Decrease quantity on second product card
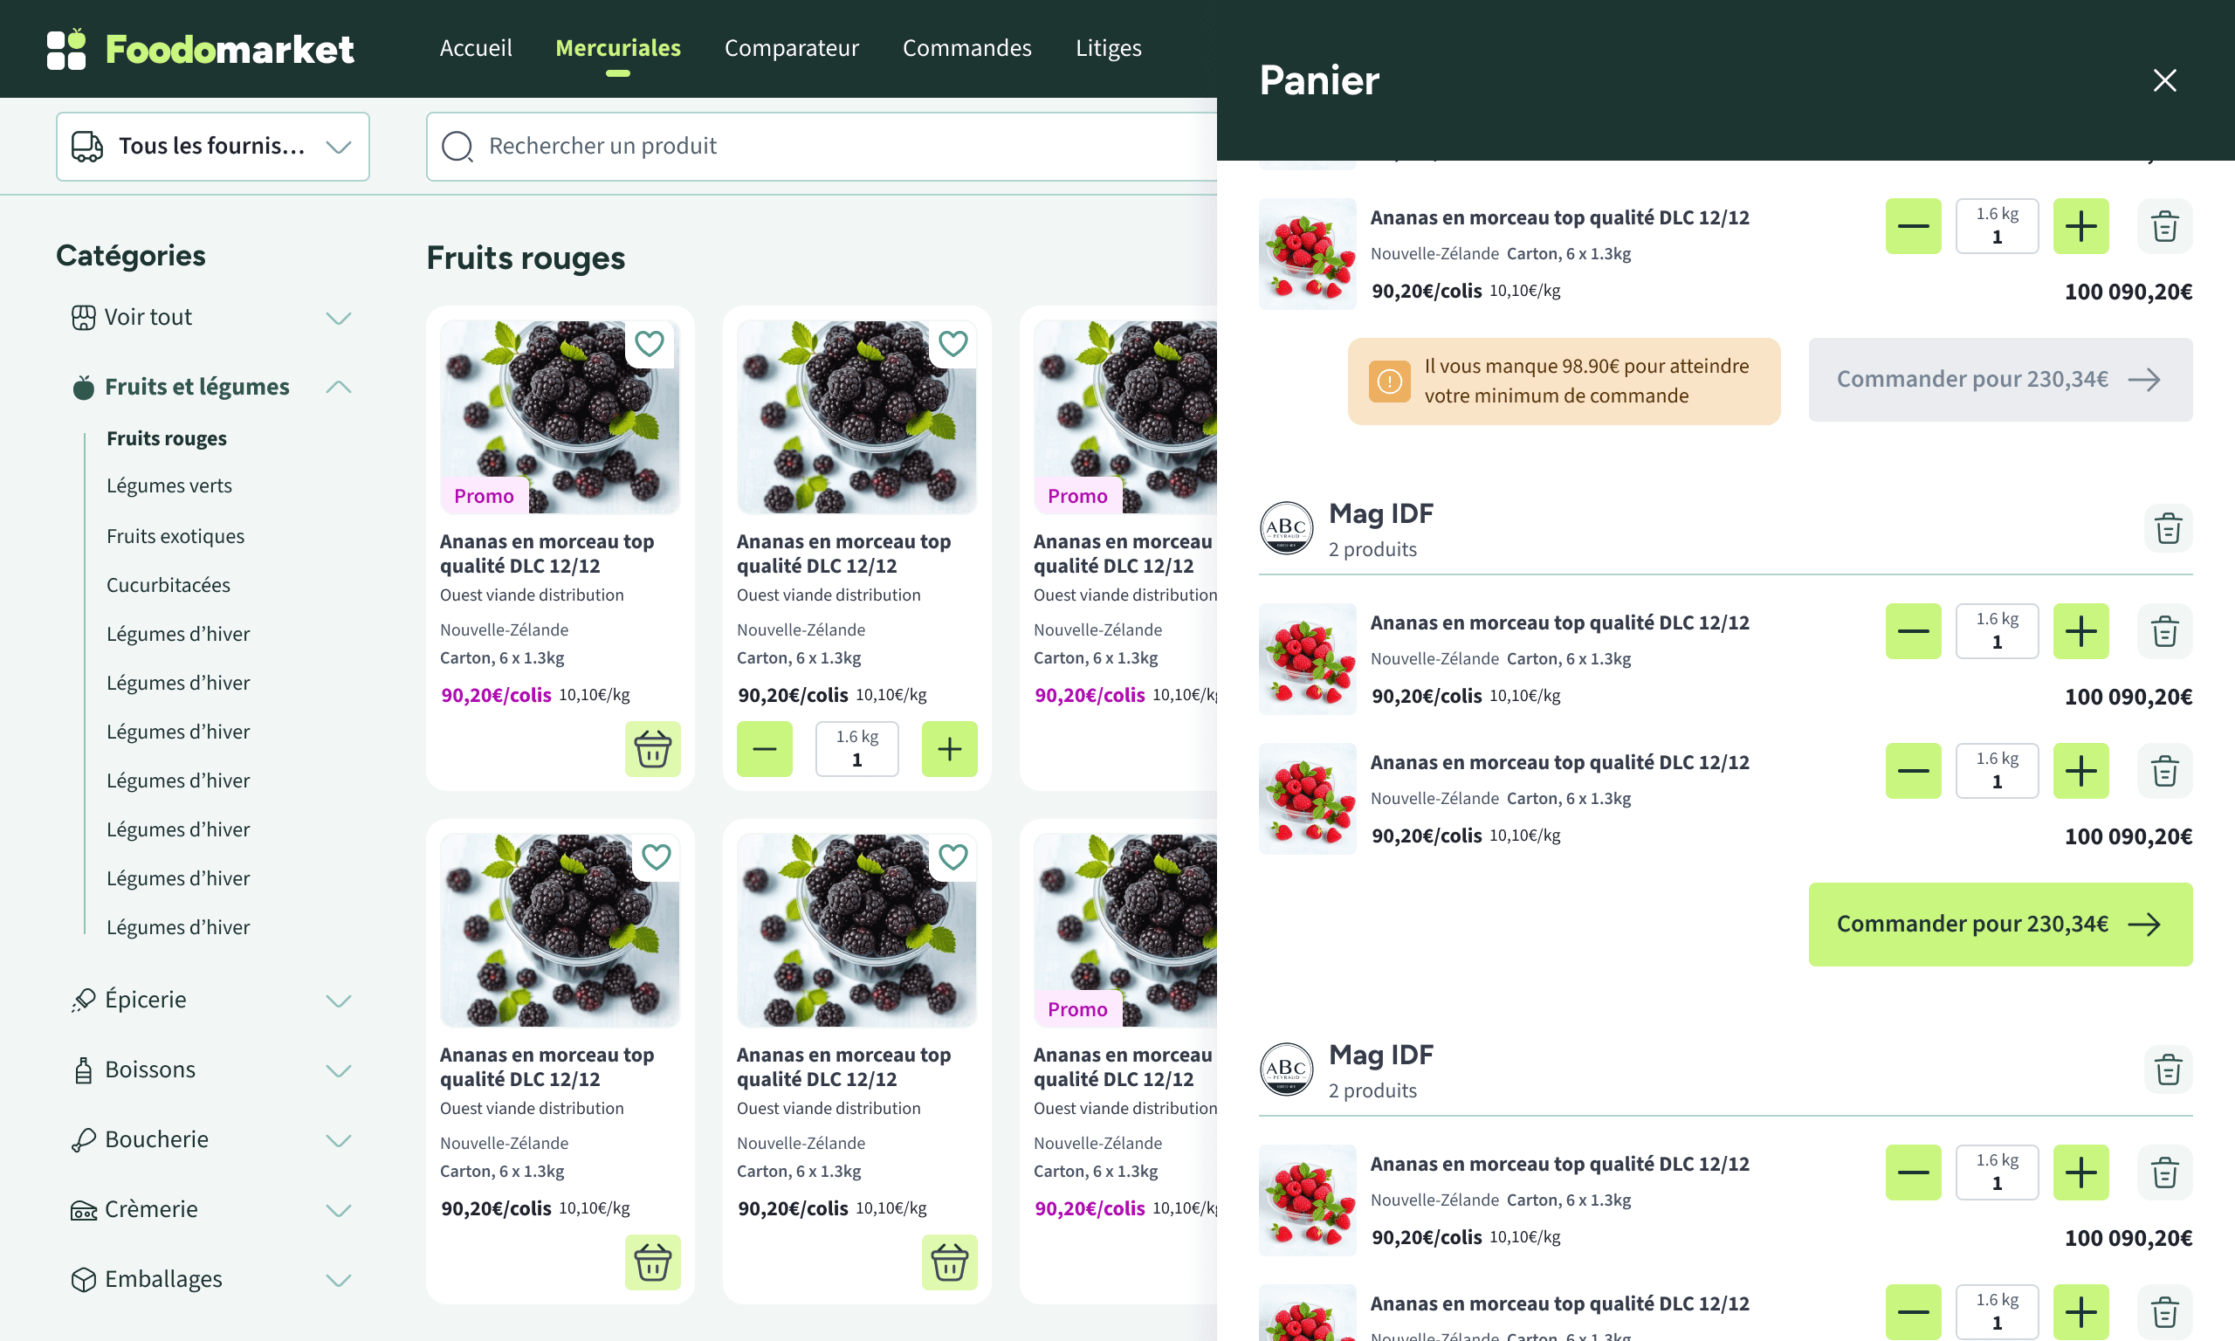The width and height of the screenshot is (2235, 1341). (x=764, y=748)
